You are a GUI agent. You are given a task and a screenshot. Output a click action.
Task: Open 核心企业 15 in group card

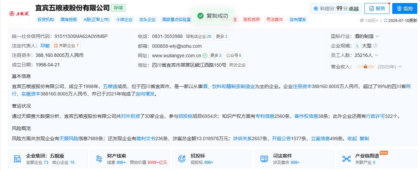63,163
